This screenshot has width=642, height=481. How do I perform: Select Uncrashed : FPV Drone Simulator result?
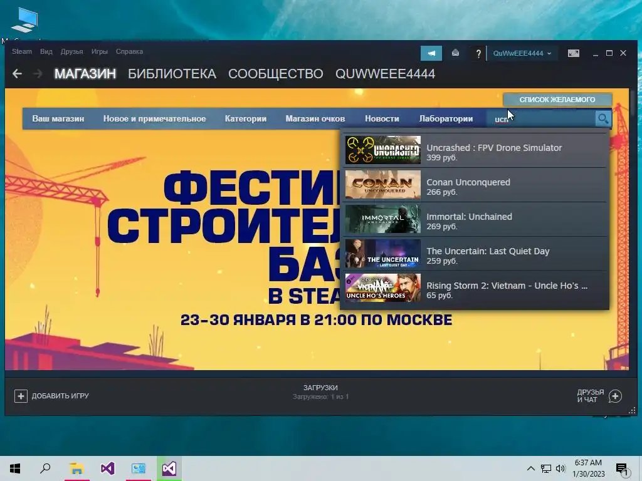[x=475, y=150]
